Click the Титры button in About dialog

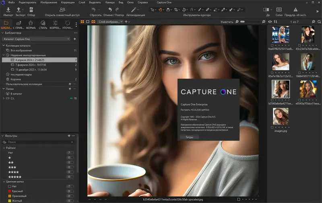pyautogui.click(x=189, y=137)
